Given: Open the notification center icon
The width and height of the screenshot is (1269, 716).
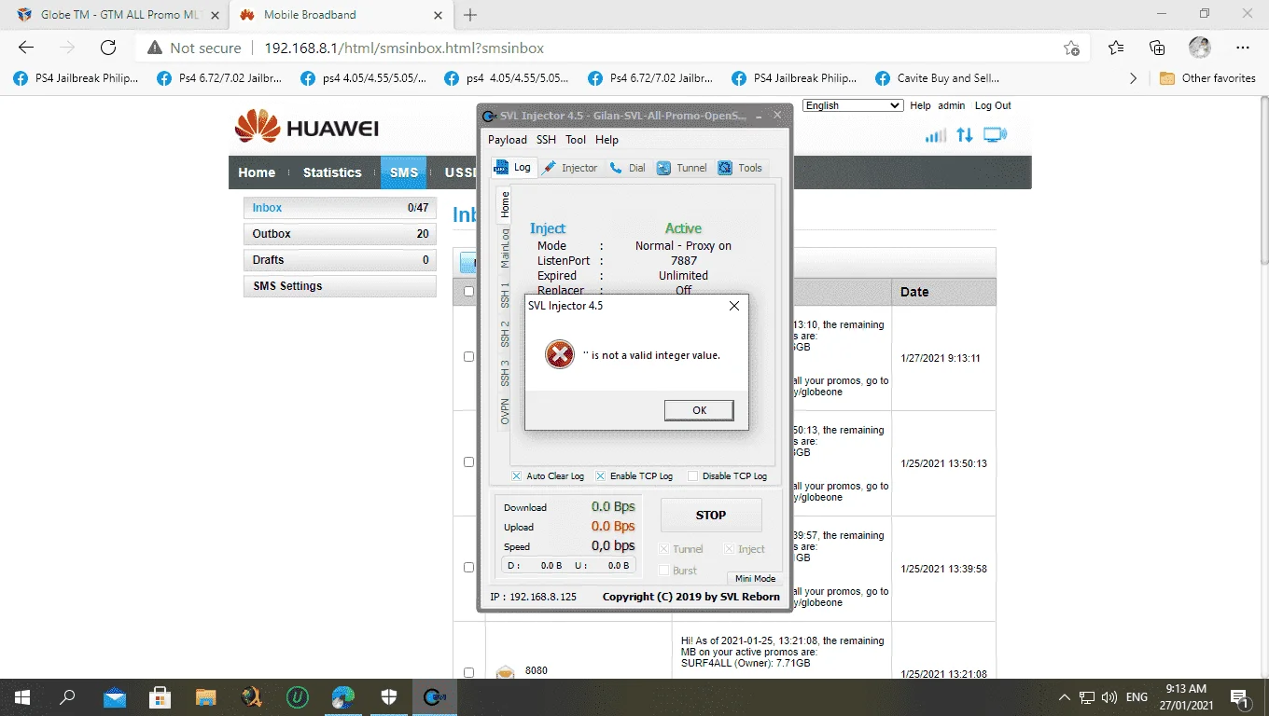Looking at the screenshot, I should coord(1240,697).
